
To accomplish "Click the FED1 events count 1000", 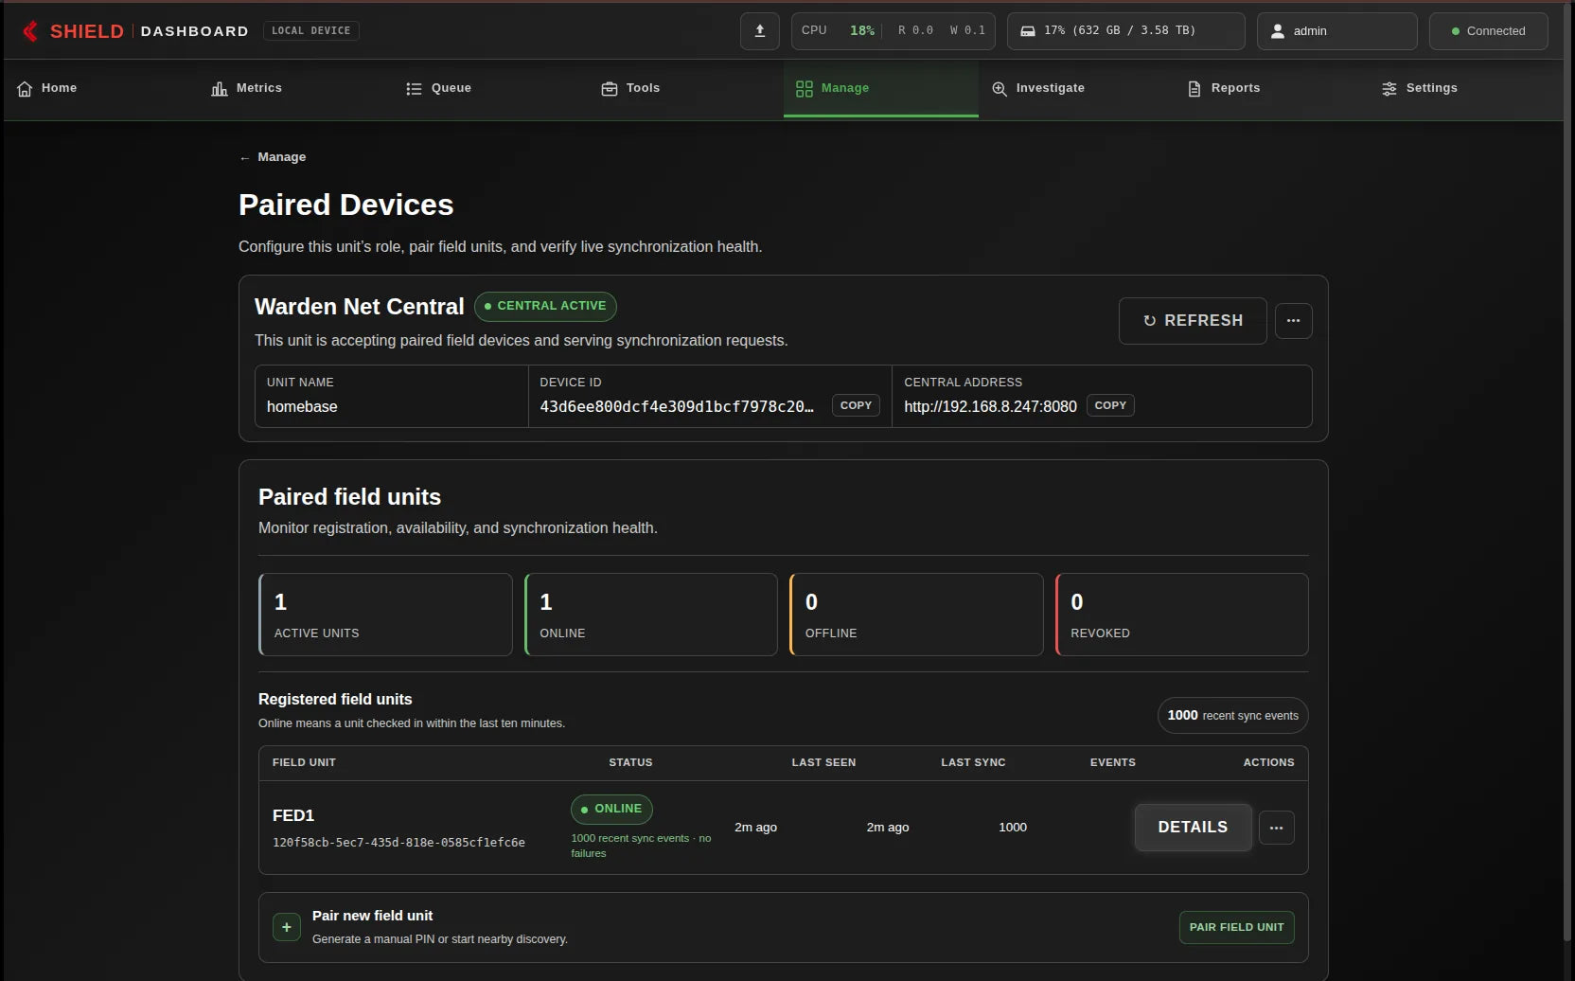I will pyautogui.click(x=1013, y=828).
